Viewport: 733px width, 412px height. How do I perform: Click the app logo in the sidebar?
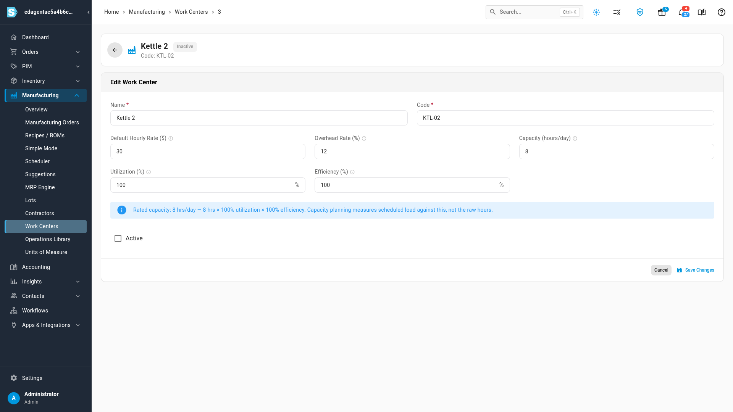[x=12, y=12]
